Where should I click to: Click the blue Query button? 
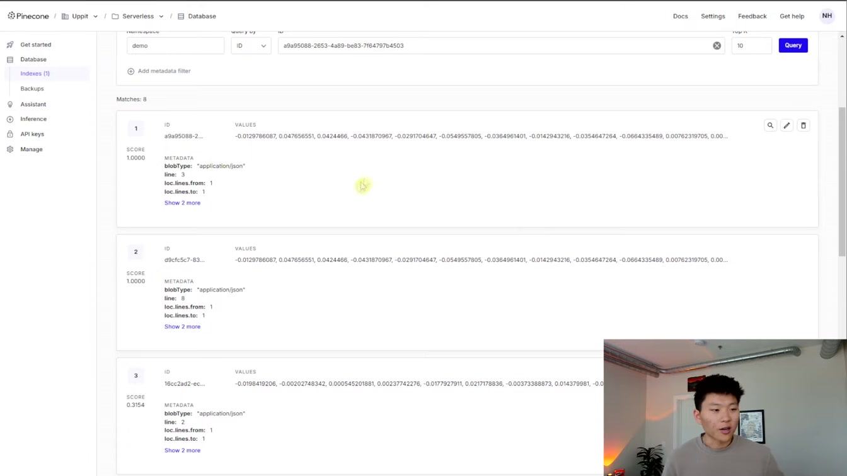point(793,45)
